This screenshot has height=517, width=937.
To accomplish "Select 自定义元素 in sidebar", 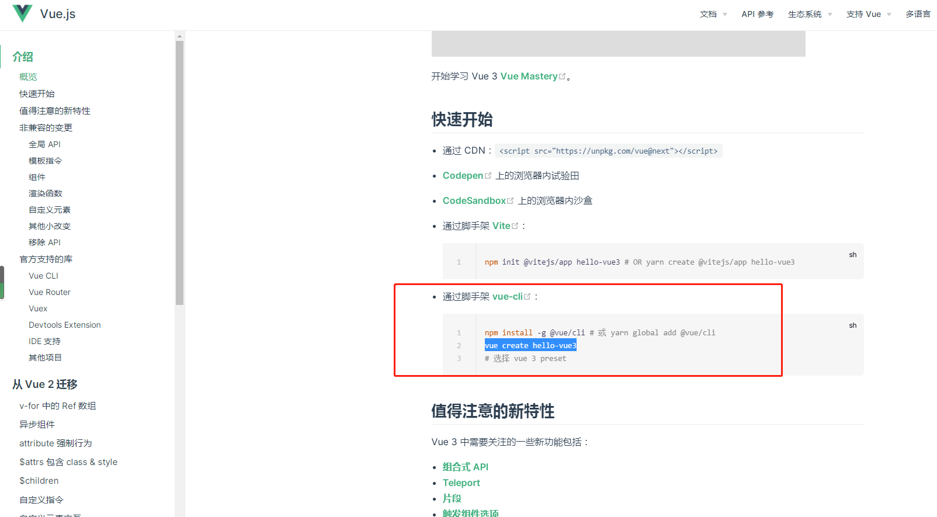I will (50, 210).
